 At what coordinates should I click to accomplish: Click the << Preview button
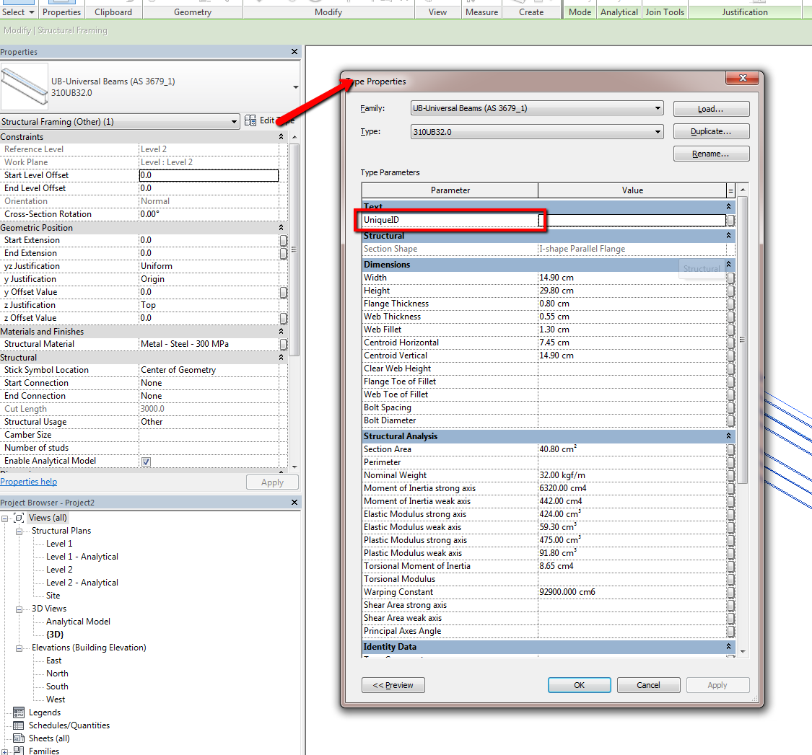pos(393,685)
